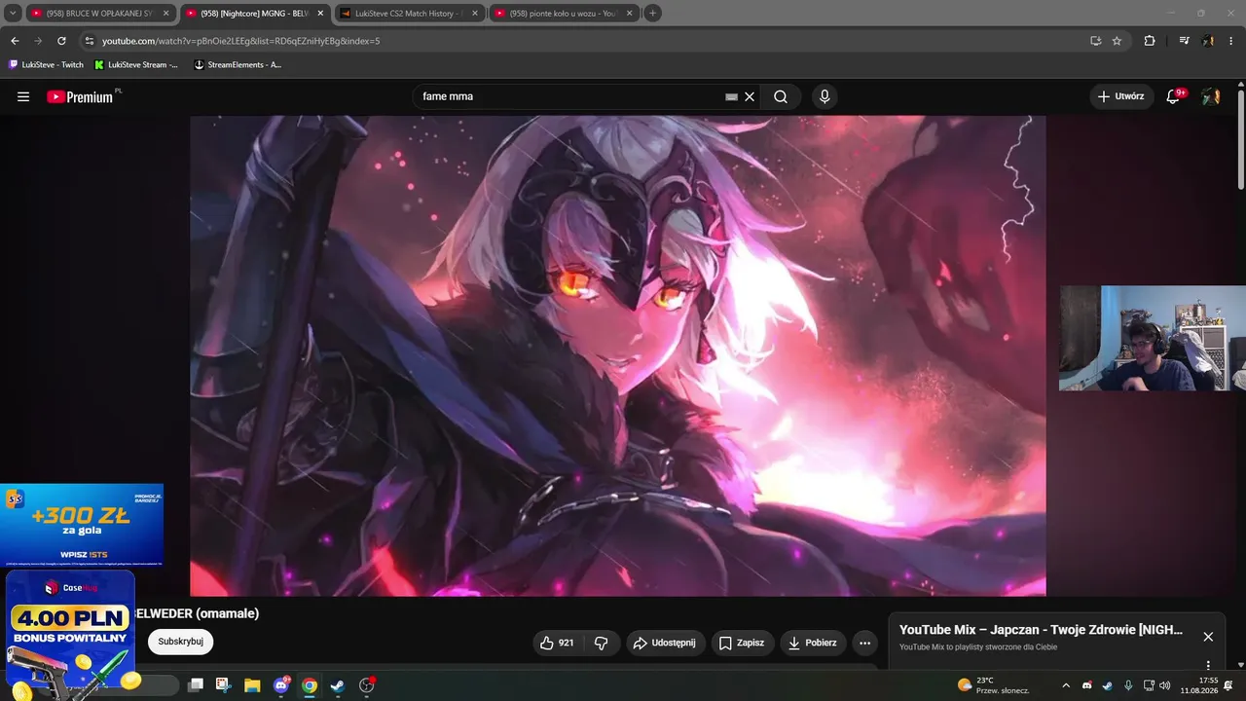Run the YouTube search with magnifier button

[x=781, y=96]
